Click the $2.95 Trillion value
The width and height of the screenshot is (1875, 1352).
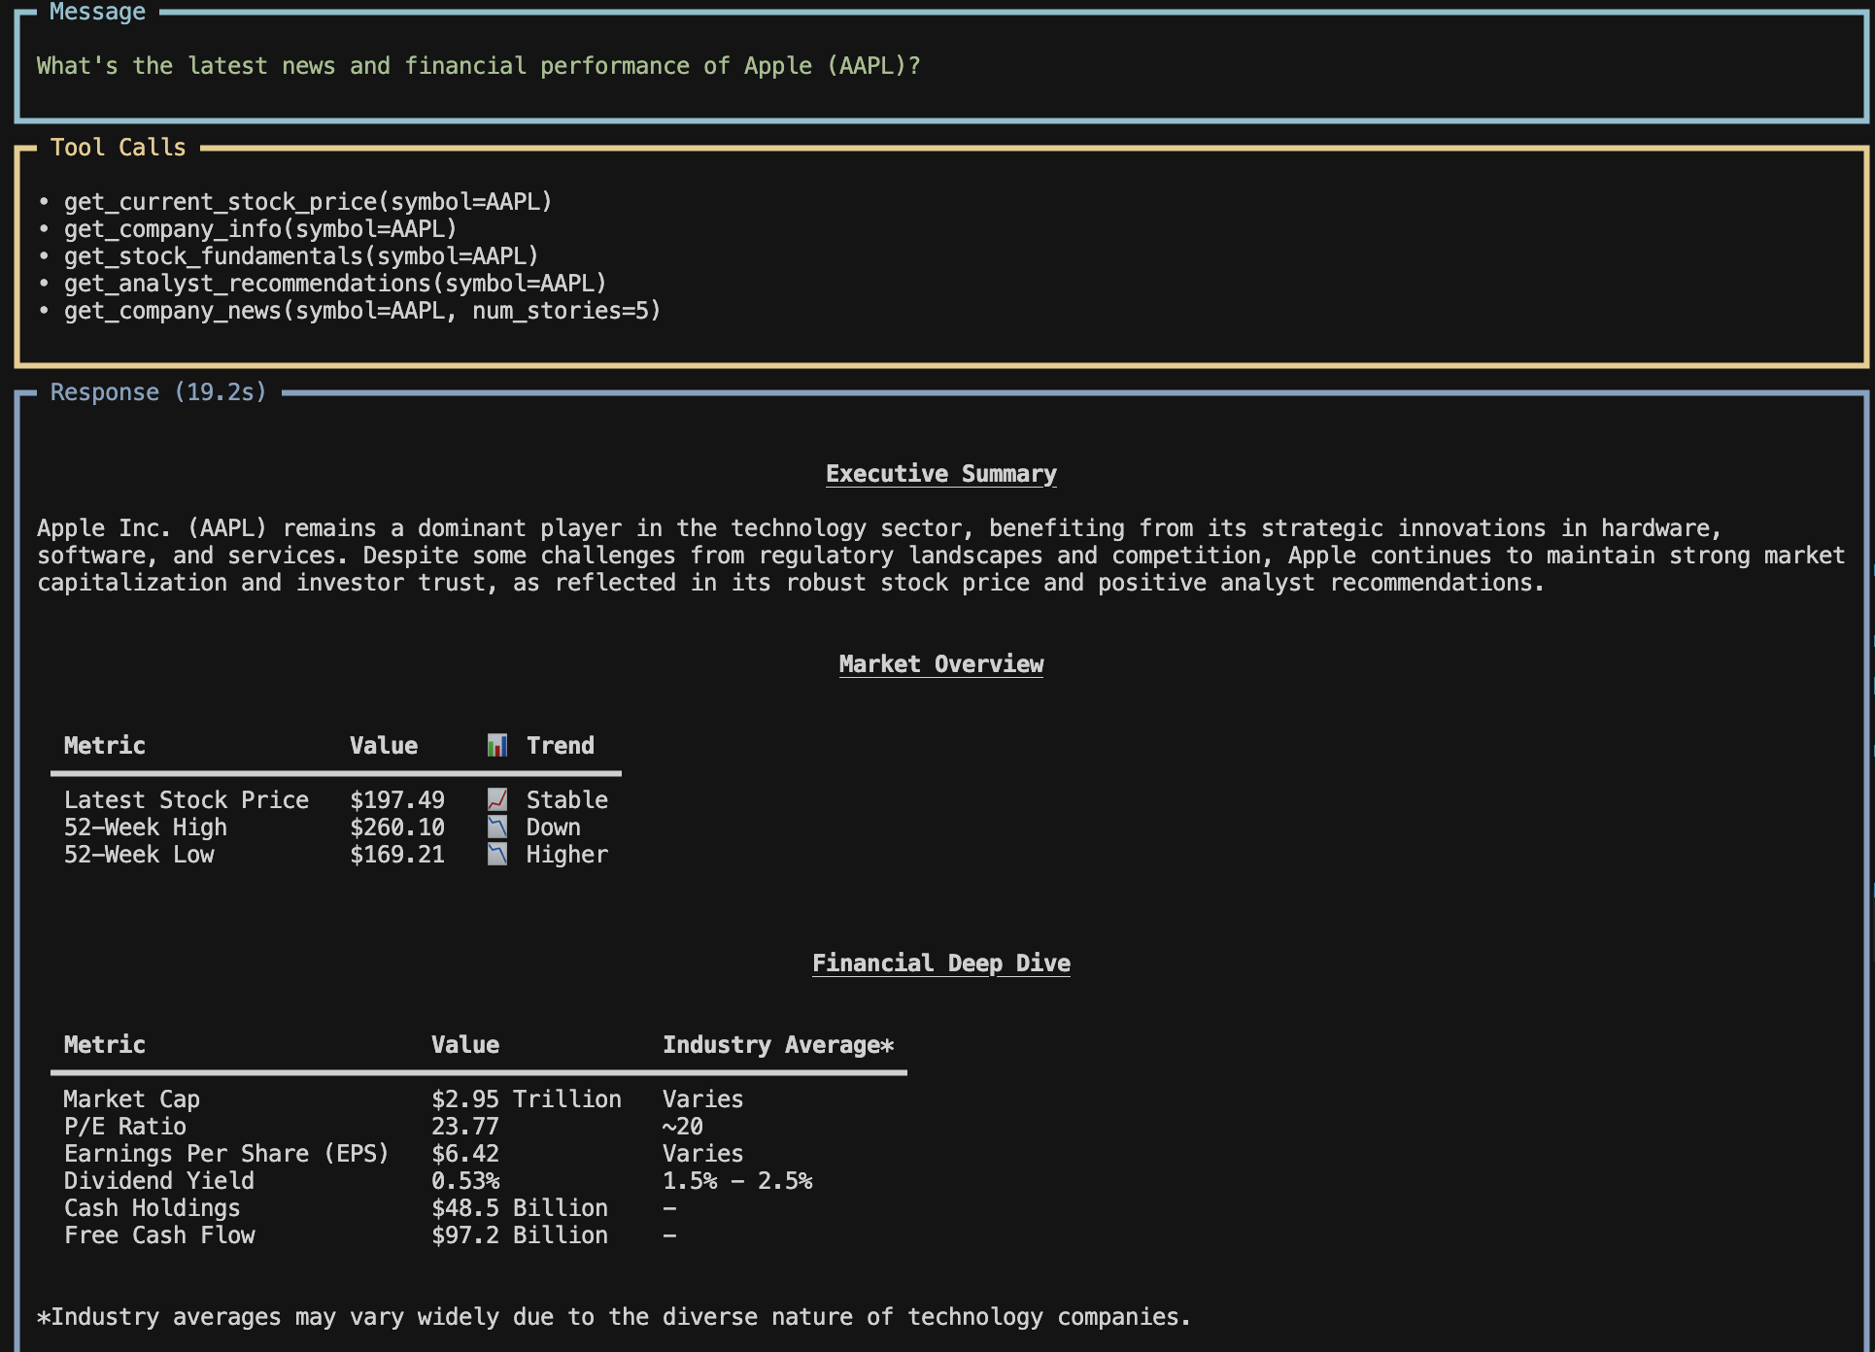tap(527, 1099)
